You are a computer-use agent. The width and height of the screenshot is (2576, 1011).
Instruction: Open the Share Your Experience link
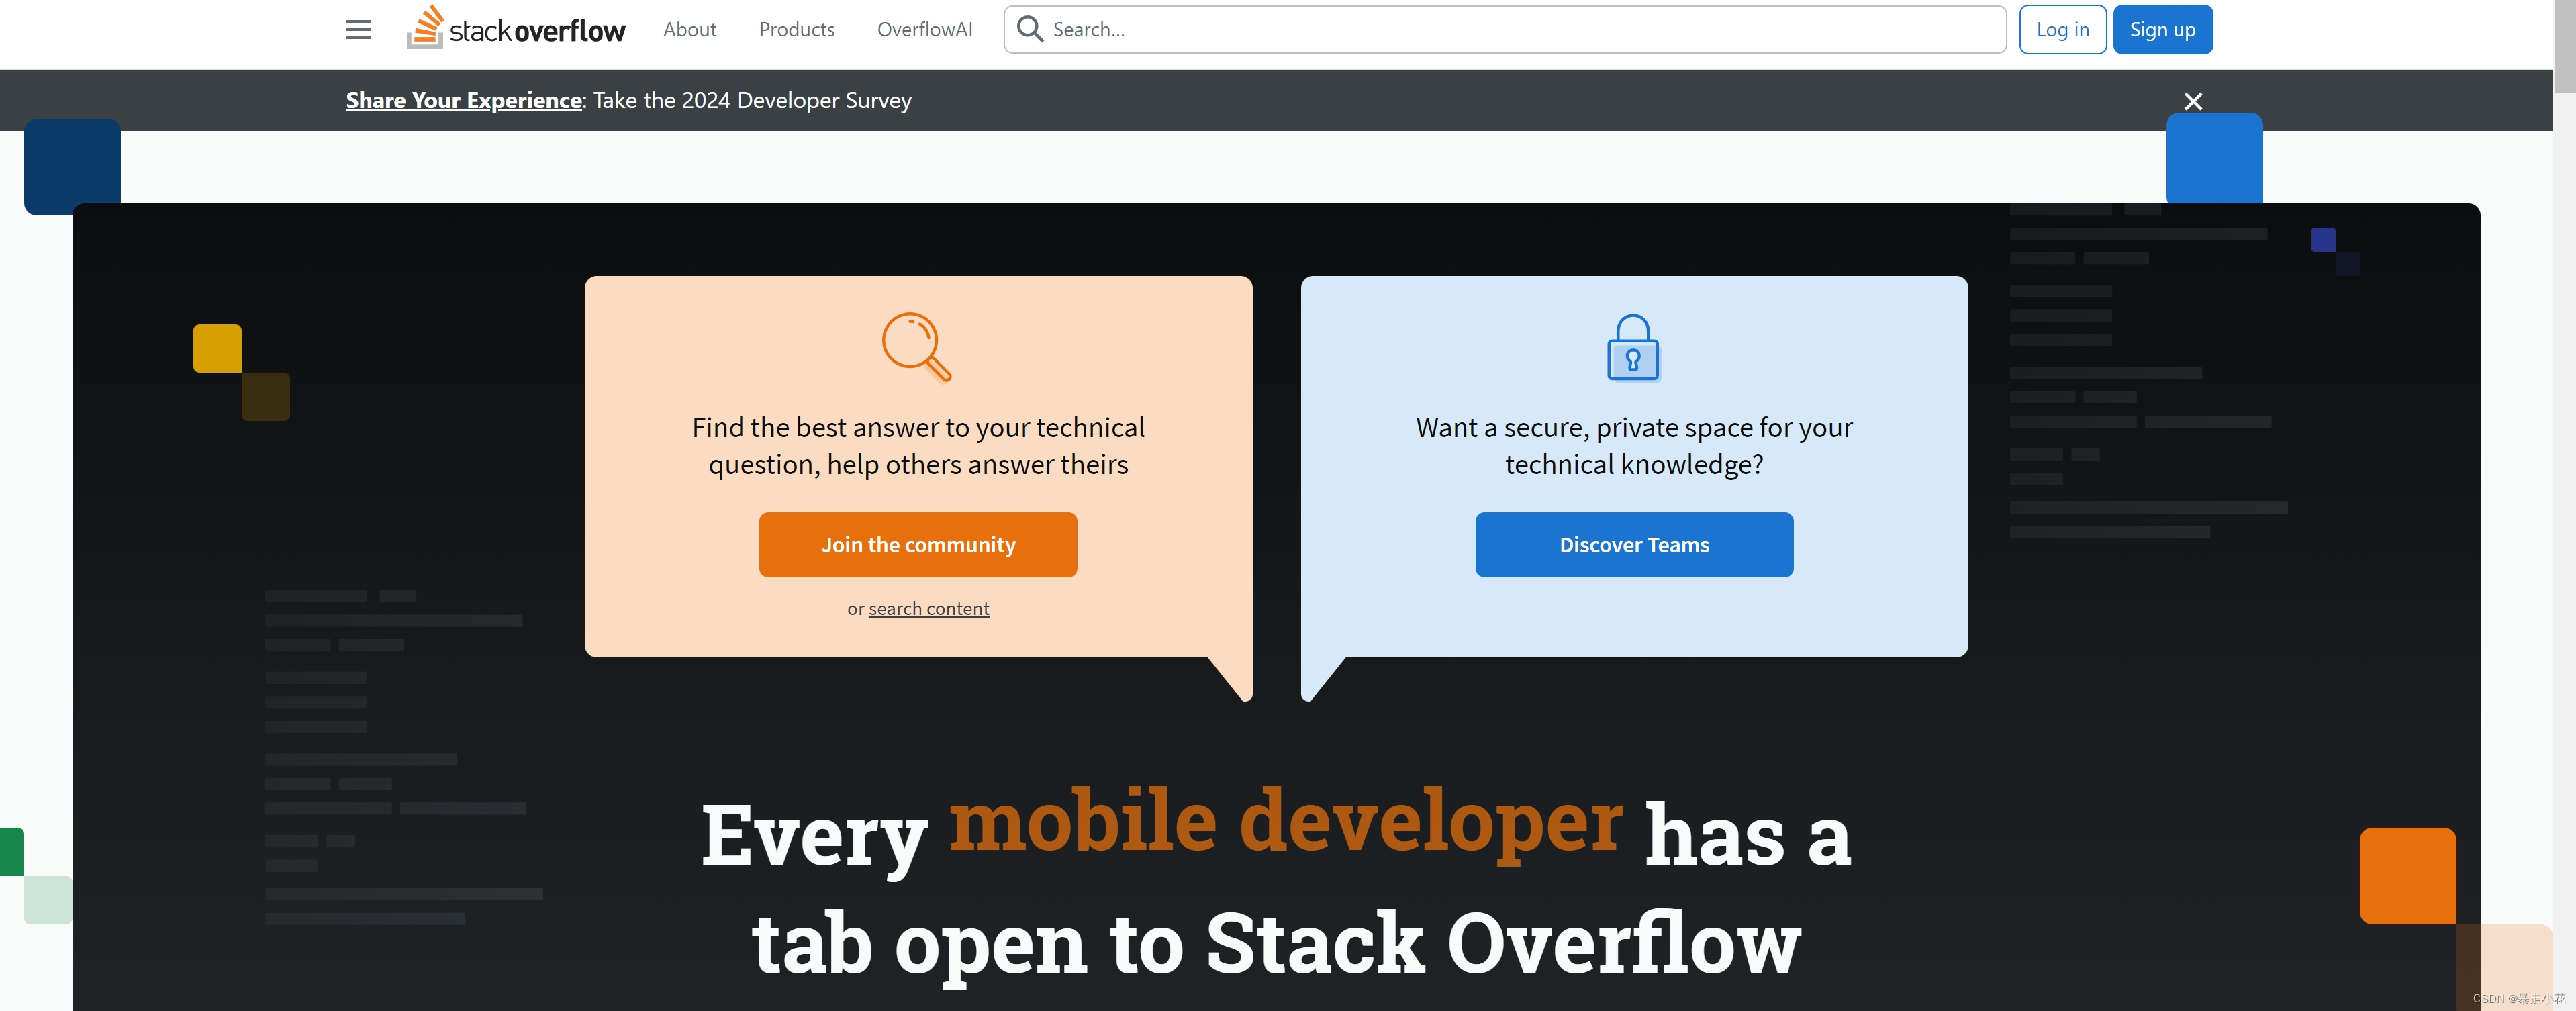click(464, 101)
